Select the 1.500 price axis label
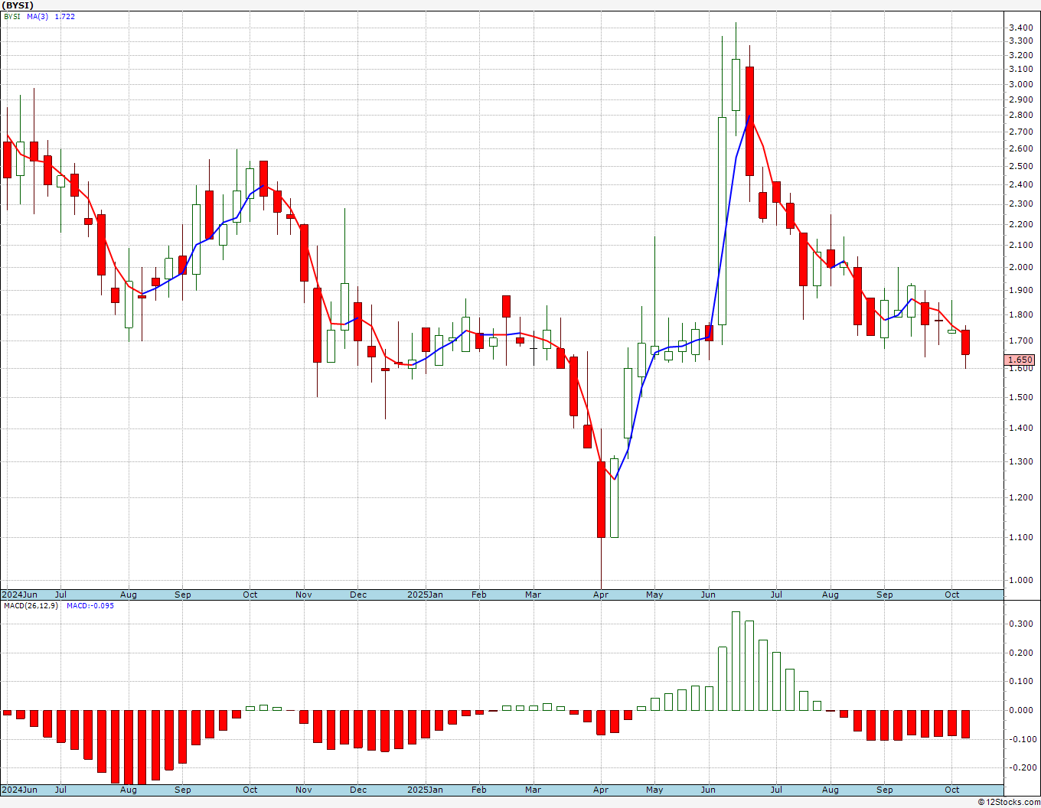This screenshot has width=1041, height=808. pos(1020,397)
